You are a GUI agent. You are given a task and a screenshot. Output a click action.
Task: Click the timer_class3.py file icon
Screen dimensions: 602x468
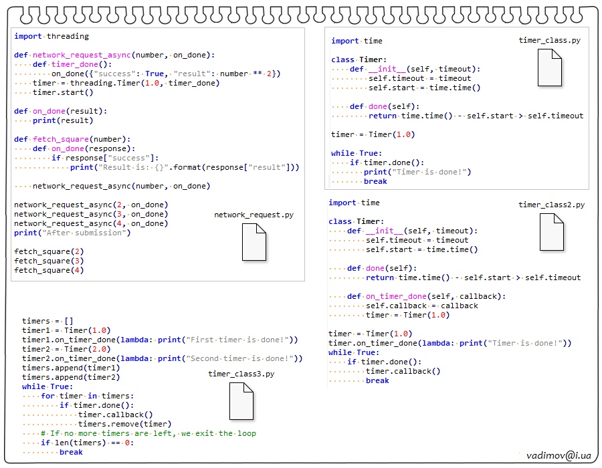(x=241, y=401)
